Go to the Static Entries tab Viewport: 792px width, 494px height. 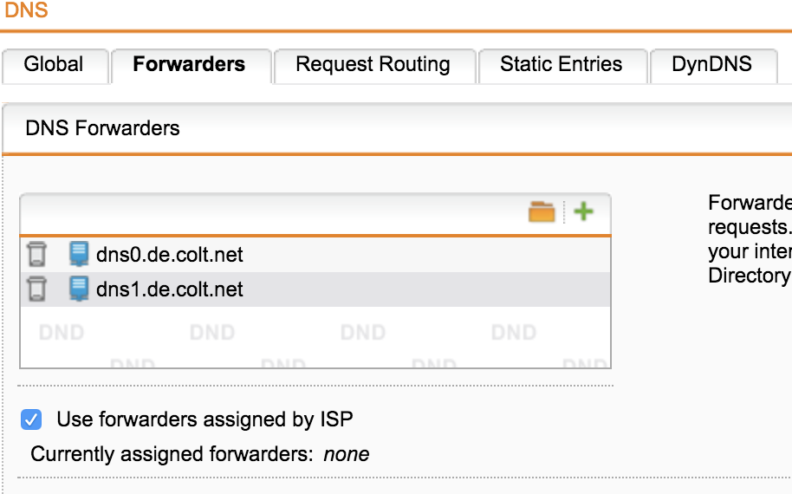click(x=562, y=65)
